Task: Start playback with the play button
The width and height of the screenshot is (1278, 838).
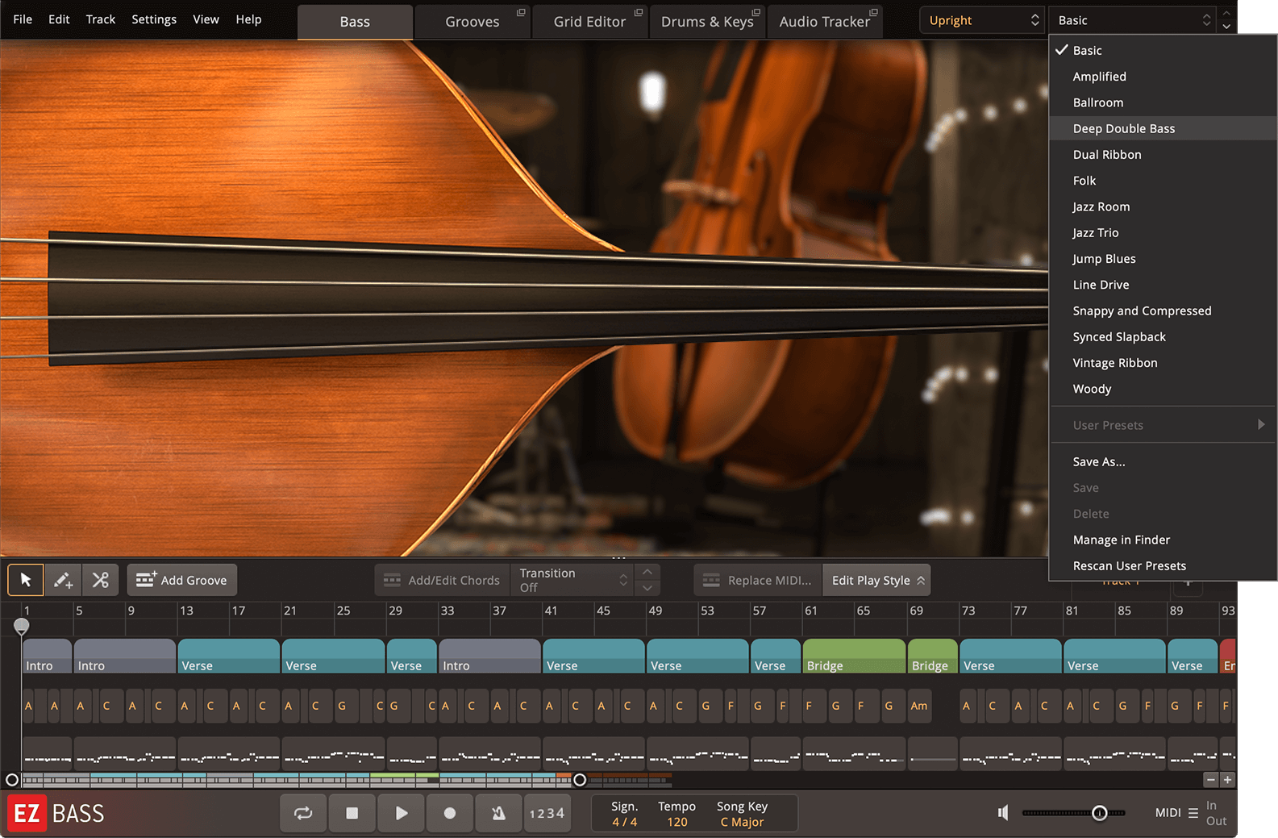Action: pos(402,813)
